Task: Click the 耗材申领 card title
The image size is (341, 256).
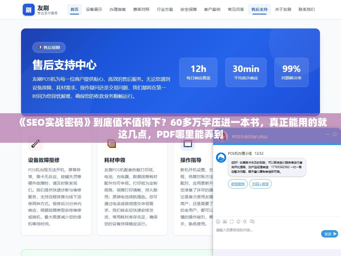Action: tap(115, 160)
